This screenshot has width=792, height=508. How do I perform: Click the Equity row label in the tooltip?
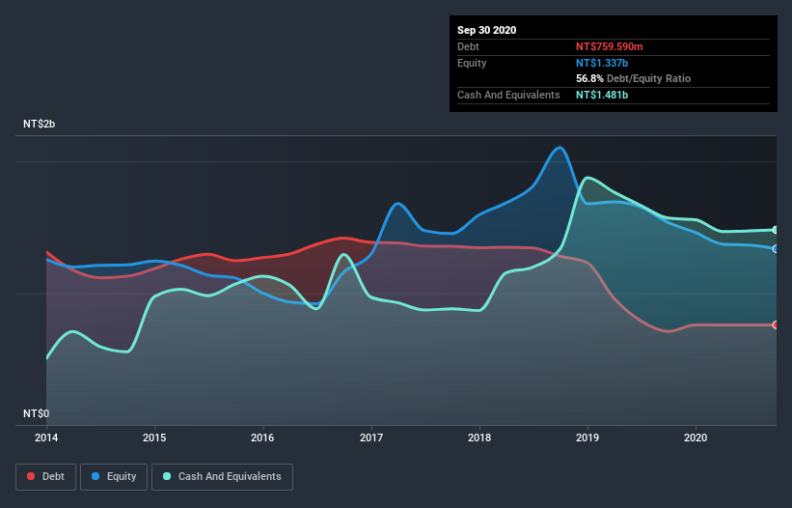472,63
